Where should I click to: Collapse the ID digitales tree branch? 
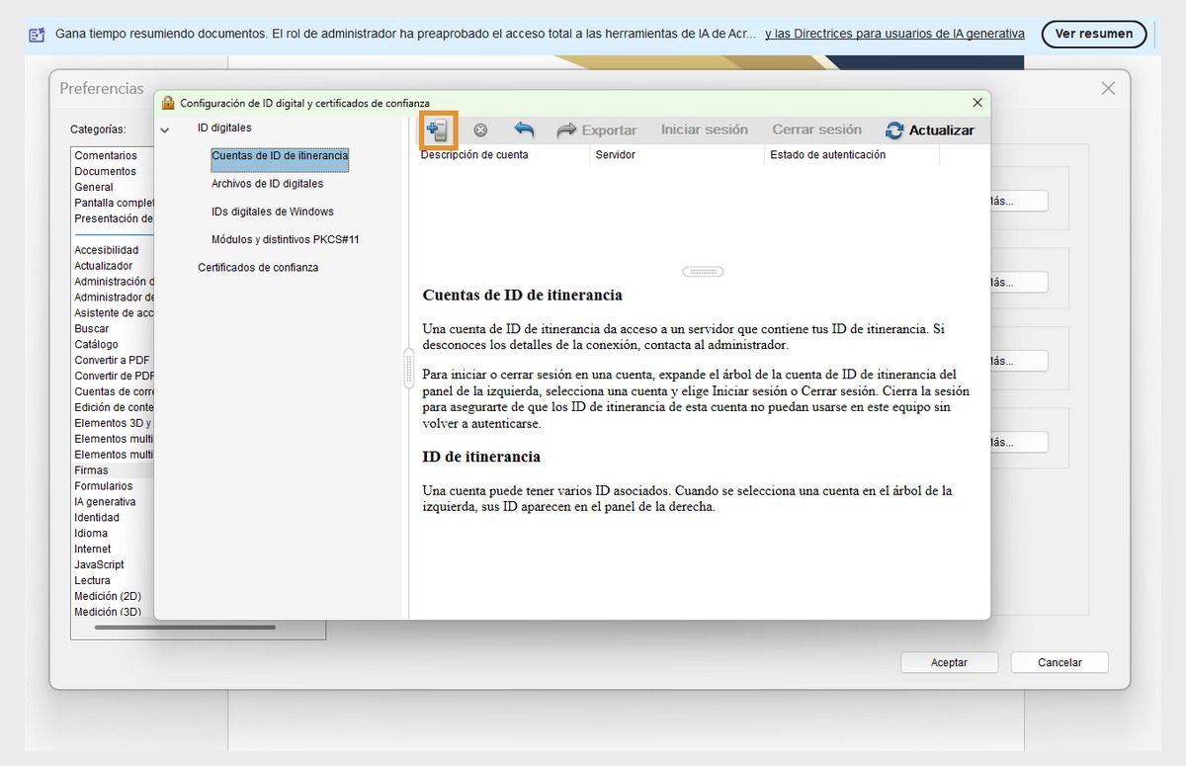(x=164, y=128)
